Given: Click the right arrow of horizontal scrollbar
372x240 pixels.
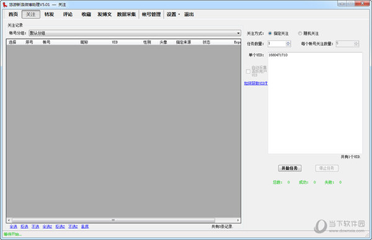Looking at the screenshot, I should (x=238, y=220).
